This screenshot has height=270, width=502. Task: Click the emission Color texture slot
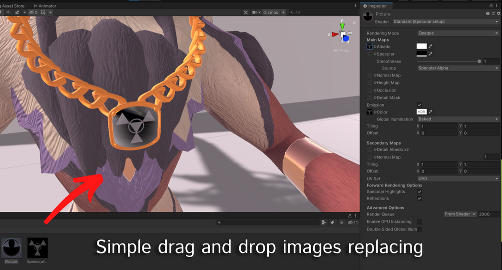(370, 112)
